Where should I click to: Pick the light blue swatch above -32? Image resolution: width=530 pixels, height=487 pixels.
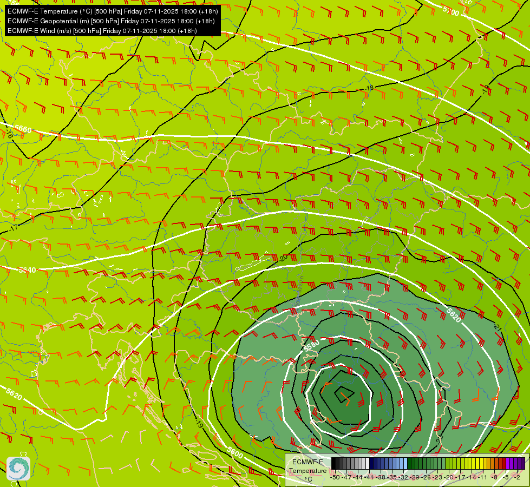click(405, 463)
